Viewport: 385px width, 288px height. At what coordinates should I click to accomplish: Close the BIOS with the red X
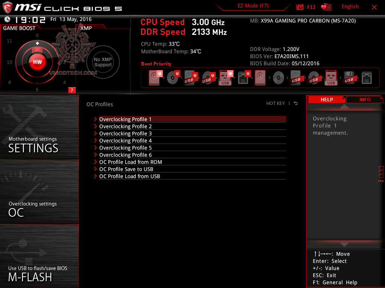[374, 7]
